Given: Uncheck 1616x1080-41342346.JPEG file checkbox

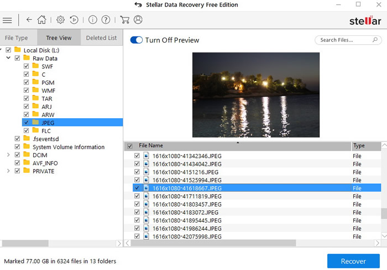Looking at the screenshot, I should point(137,156).
